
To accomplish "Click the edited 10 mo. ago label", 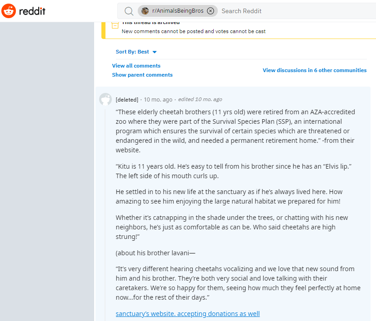I will tap(200, 99).
